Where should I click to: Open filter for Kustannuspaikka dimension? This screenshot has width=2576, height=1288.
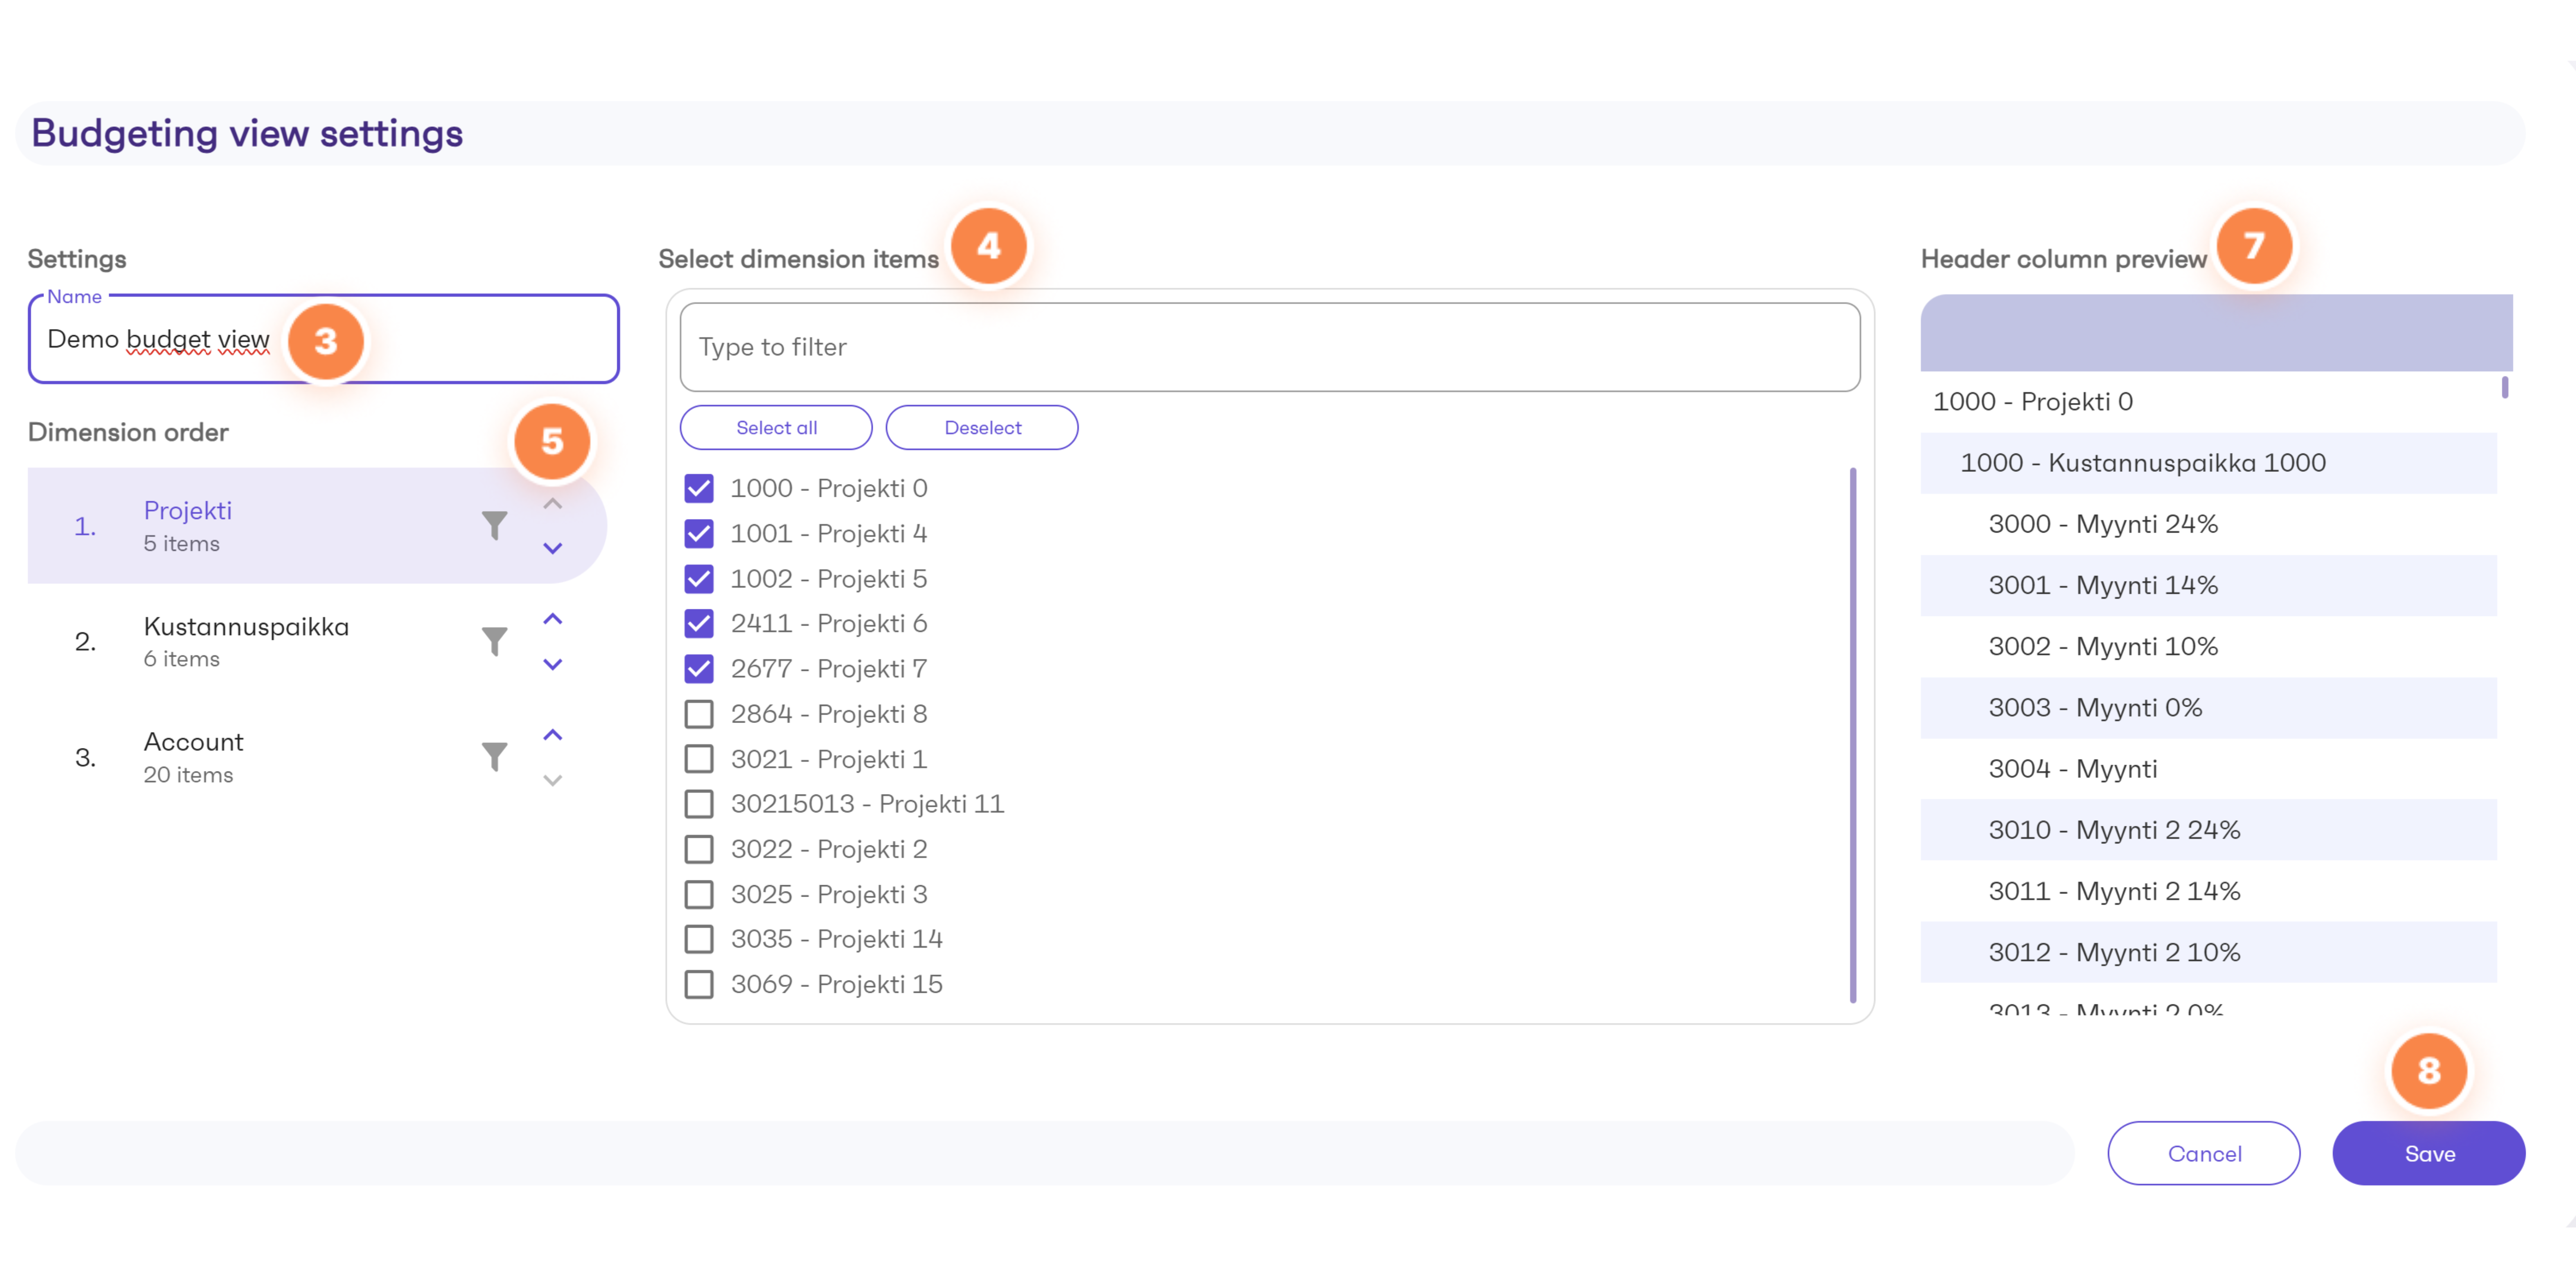[x=494, y=641]
